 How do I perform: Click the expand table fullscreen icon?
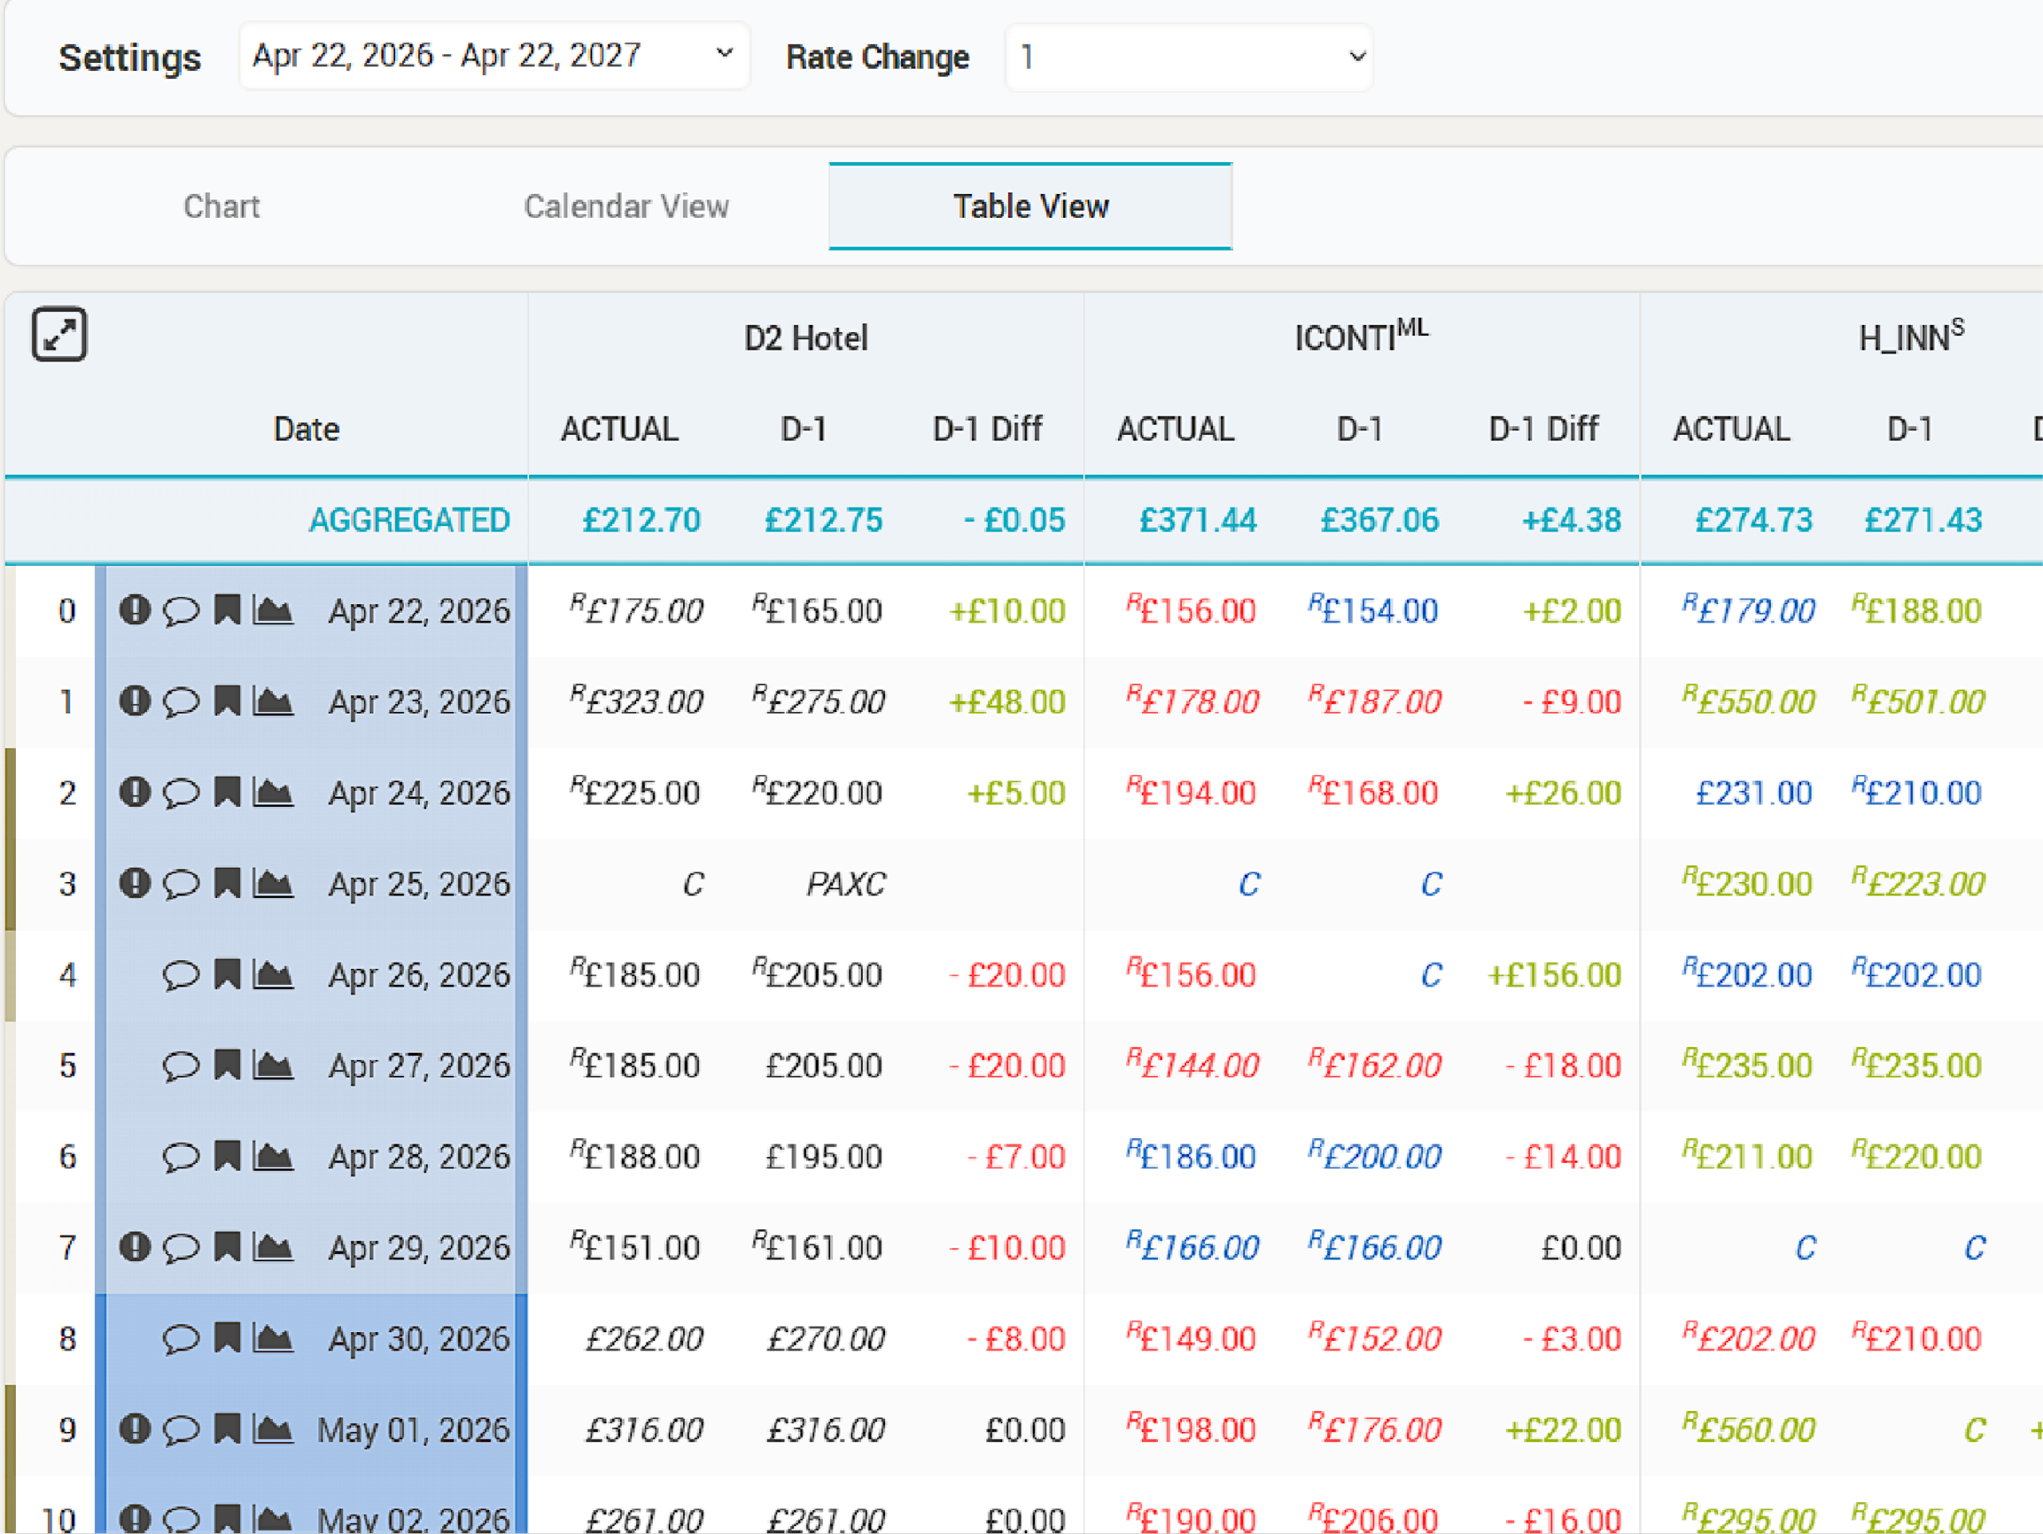[x=59, y=334]
